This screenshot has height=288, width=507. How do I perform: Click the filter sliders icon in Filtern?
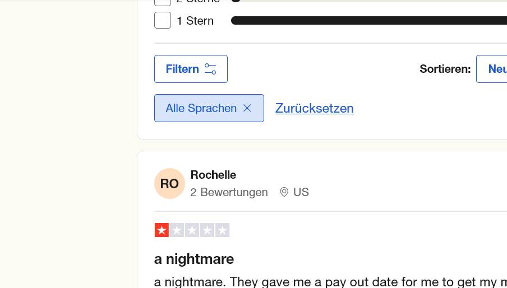pos(210,69)
